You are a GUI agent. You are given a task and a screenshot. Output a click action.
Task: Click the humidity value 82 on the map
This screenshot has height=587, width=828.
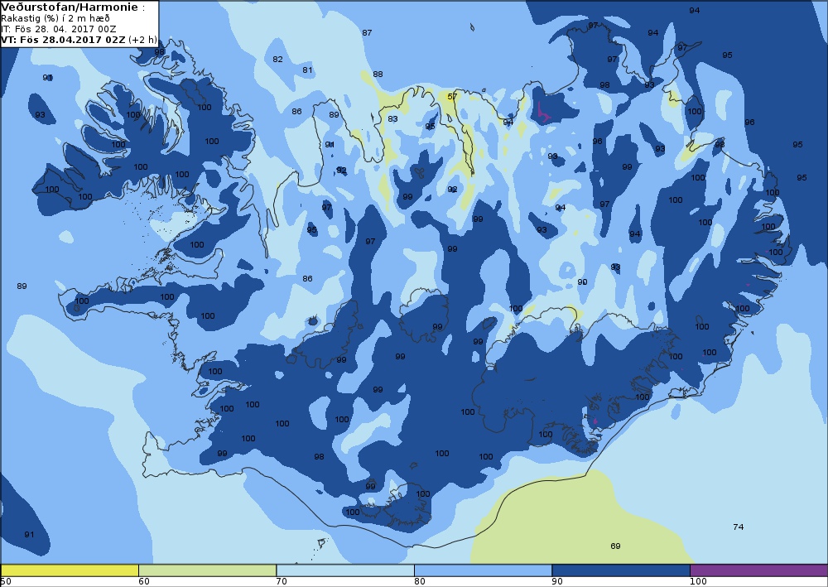(x=277, y=59)
